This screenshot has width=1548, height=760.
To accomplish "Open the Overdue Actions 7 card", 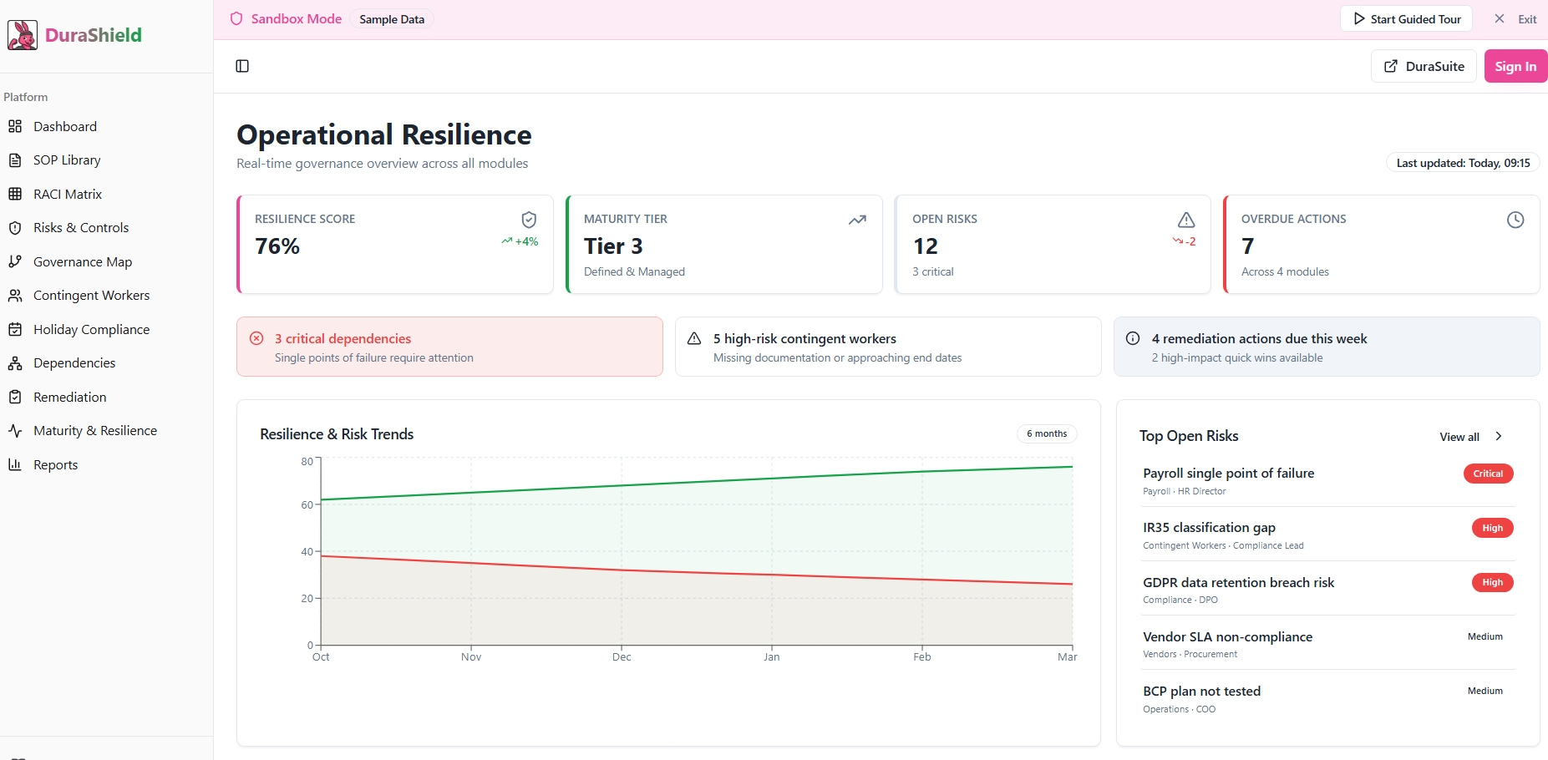I will (1382, 245).
